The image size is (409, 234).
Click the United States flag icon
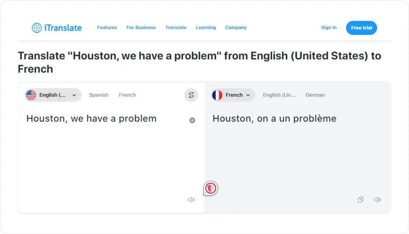click(31, 95)
